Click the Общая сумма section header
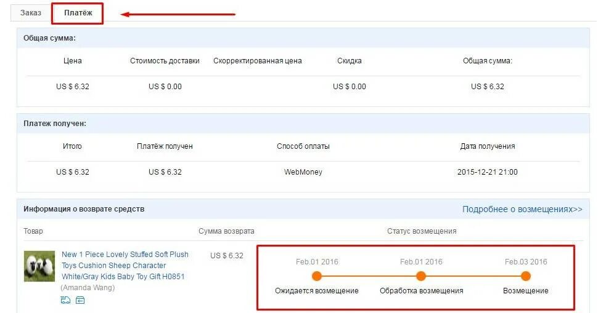Screen dimensions: 598x313 click(x=50, y=38)
